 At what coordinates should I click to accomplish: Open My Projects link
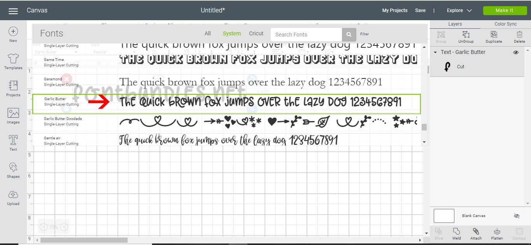pyautogui.click(x=395, y=10)
